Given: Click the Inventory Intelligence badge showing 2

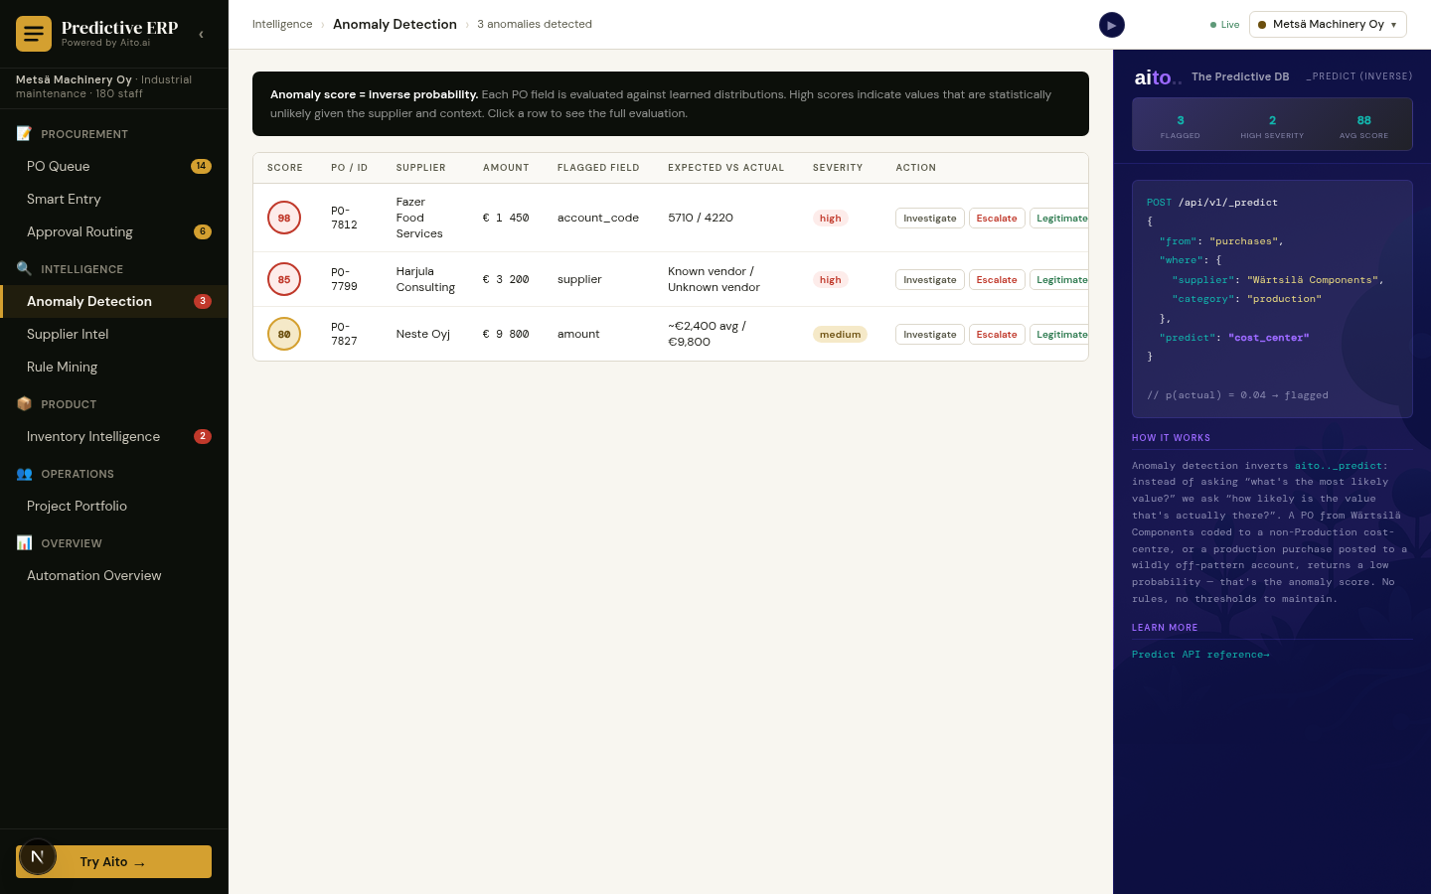Looking at the screenshot, I should (203, 436).
